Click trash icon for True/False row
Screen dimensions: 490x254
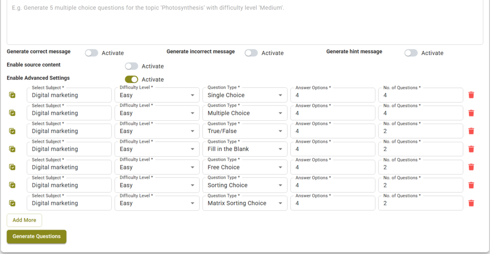[471, 131]
